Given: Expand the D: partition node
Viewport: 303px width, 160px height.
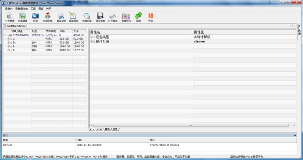Looking at the screenshot, I should coord(8,42).
